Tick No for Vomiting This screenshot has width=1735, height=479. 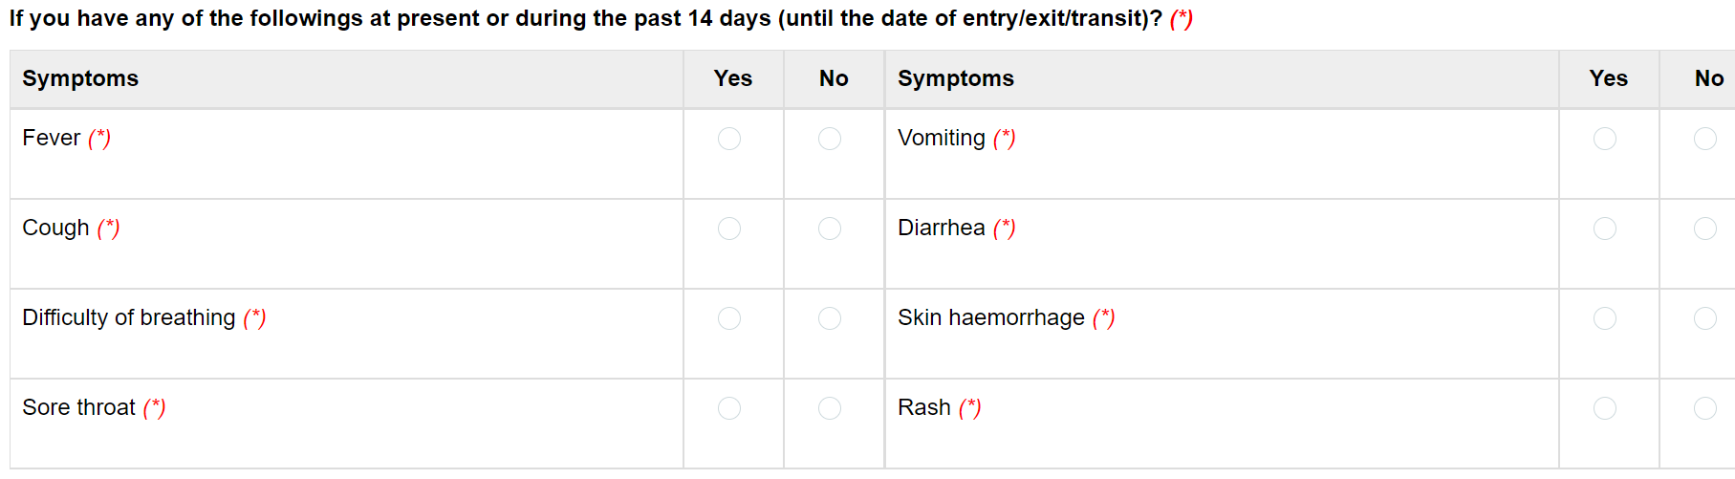click(x=1705, y=139)
